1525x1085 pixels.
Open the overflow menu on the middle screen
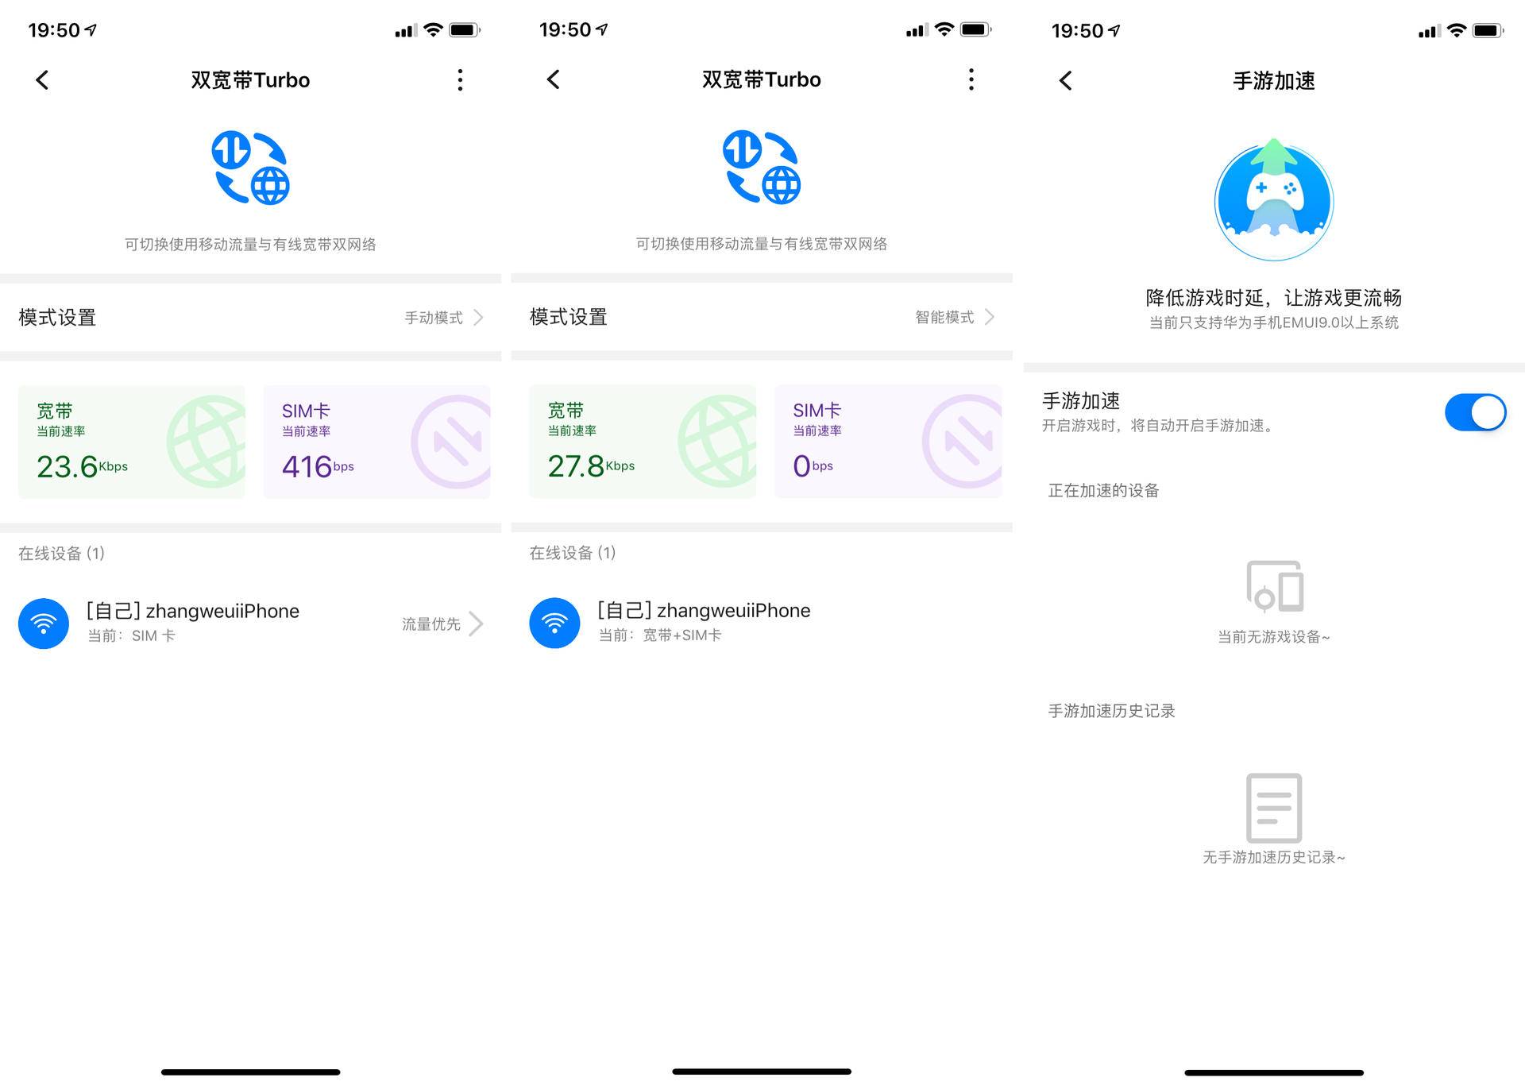tap(971, 79)
